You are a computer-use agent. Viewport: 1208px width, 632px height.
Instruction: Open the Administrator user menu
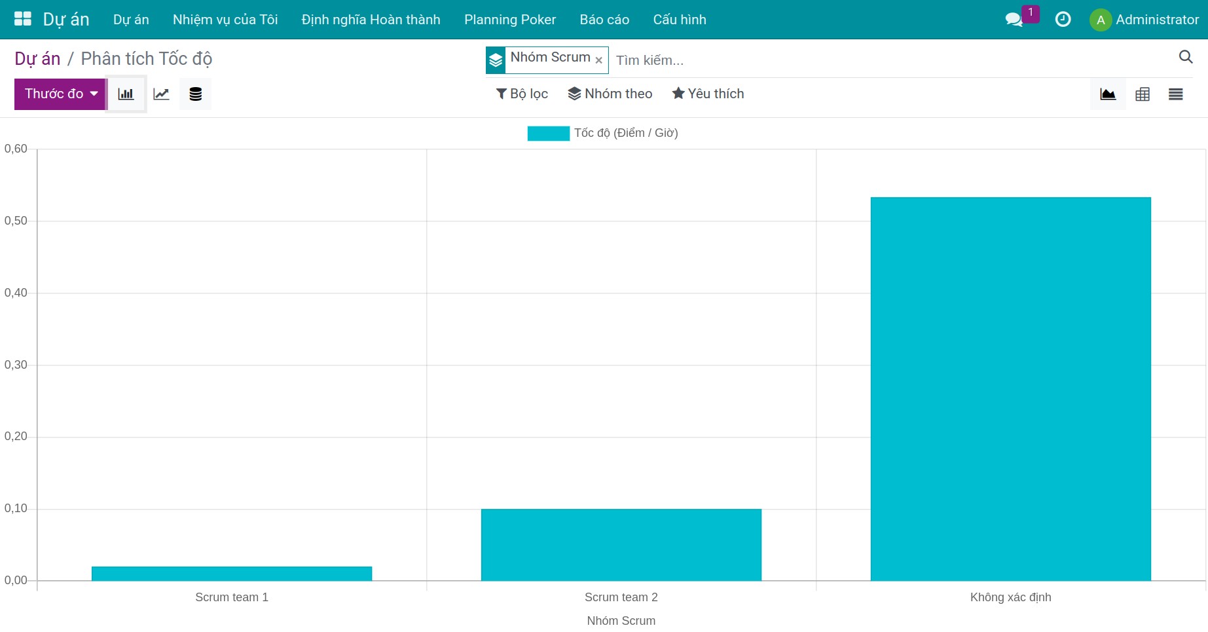(x=1144, y=20)
